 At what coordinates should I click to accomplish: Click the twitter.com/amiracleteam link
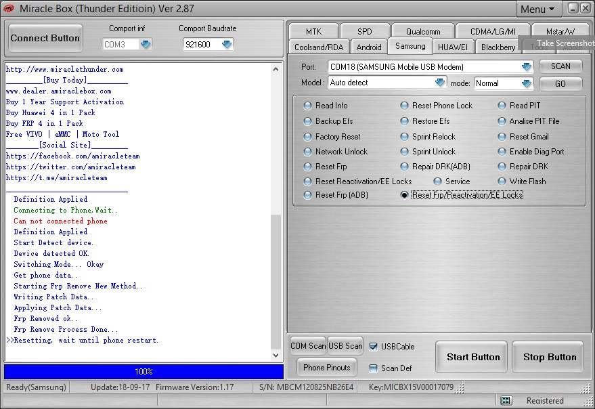pyautogui.click(x=71, y=167)
